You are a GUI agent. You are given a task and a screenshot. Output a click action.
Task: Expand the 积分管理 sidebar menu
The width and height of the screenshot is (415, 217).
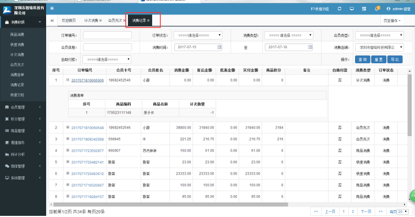click(x=23, y=119)
